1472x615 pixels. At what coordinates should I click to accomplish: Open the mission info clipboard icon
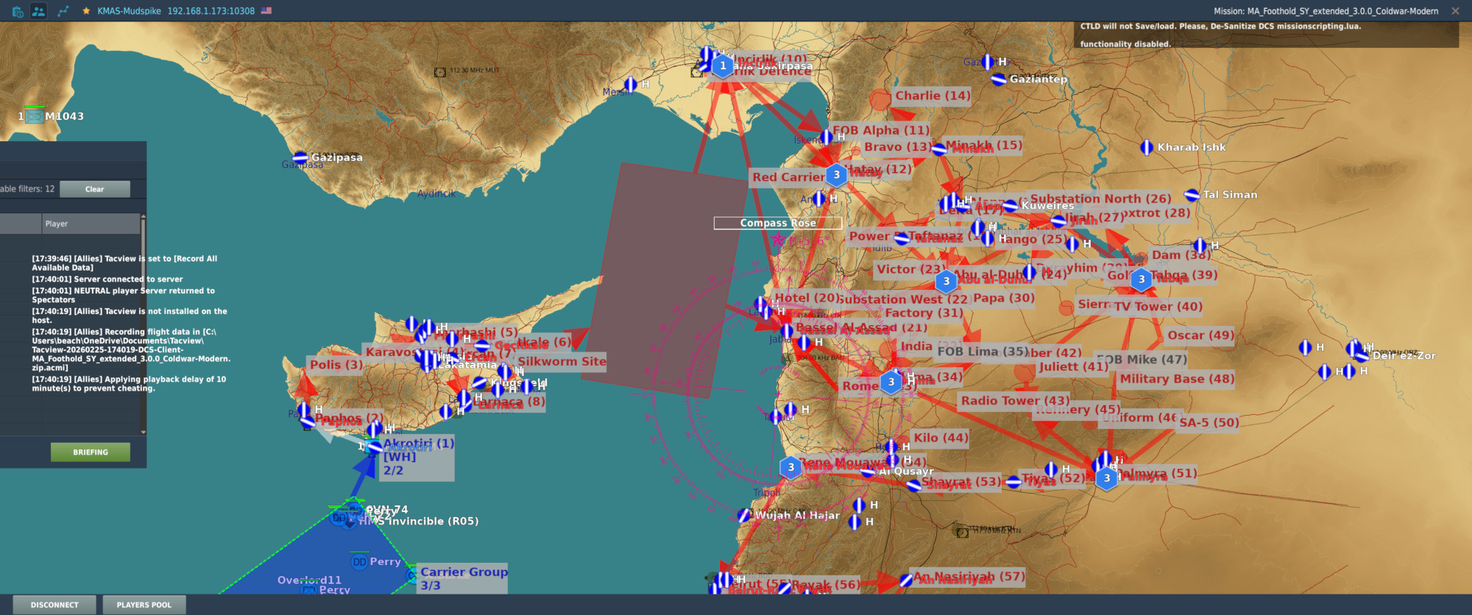18,11
